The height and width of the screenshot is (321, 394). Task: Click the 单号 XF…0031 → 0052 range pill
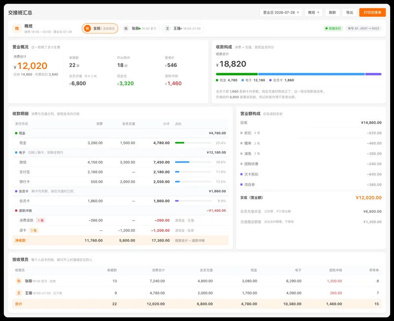pos(363,29)
